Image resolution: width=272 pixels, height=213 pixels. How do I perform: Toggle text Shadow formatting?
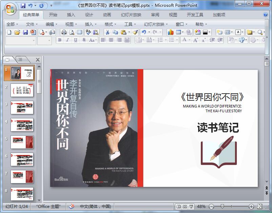[x=84, y=40]
